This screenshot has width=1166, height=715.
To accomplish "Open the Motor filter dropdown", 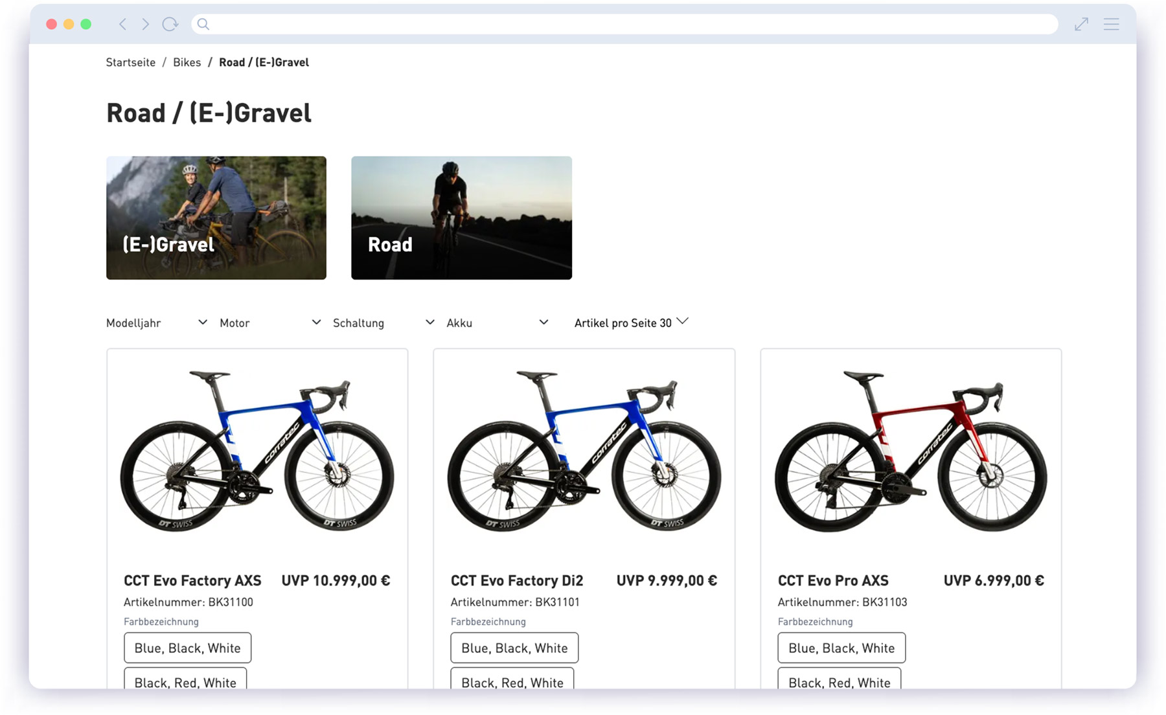I will pos(269,323).
